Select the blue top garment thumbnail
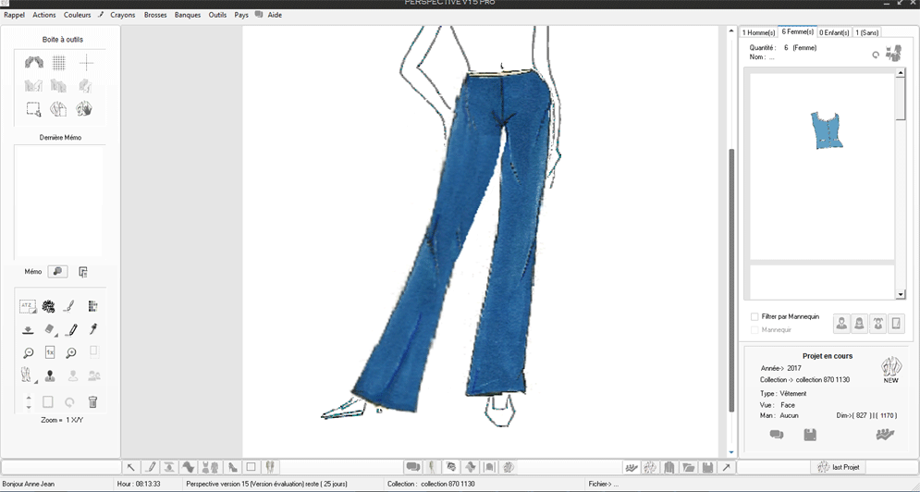The height and width of the screenshot is (492, 920). 827,130
